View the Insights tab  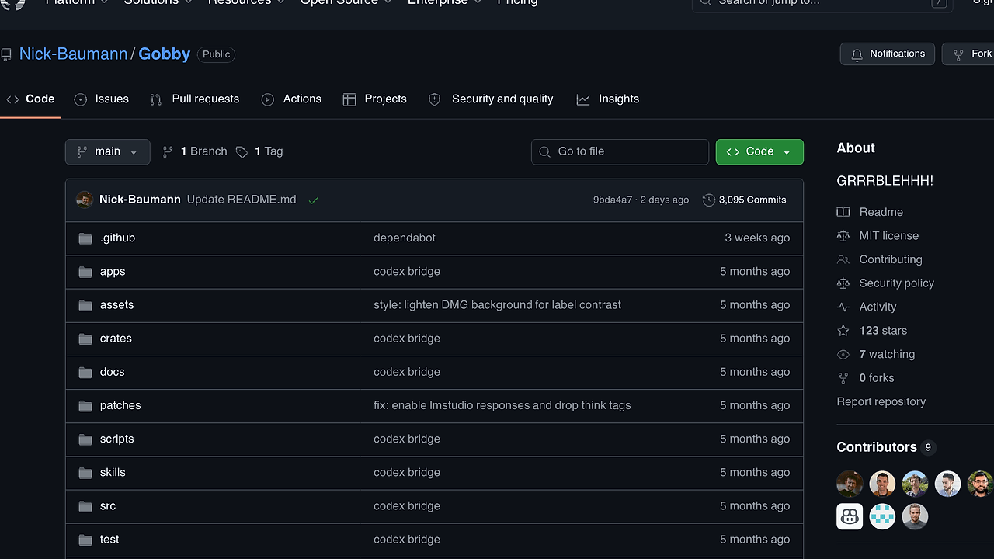[608, 99]
